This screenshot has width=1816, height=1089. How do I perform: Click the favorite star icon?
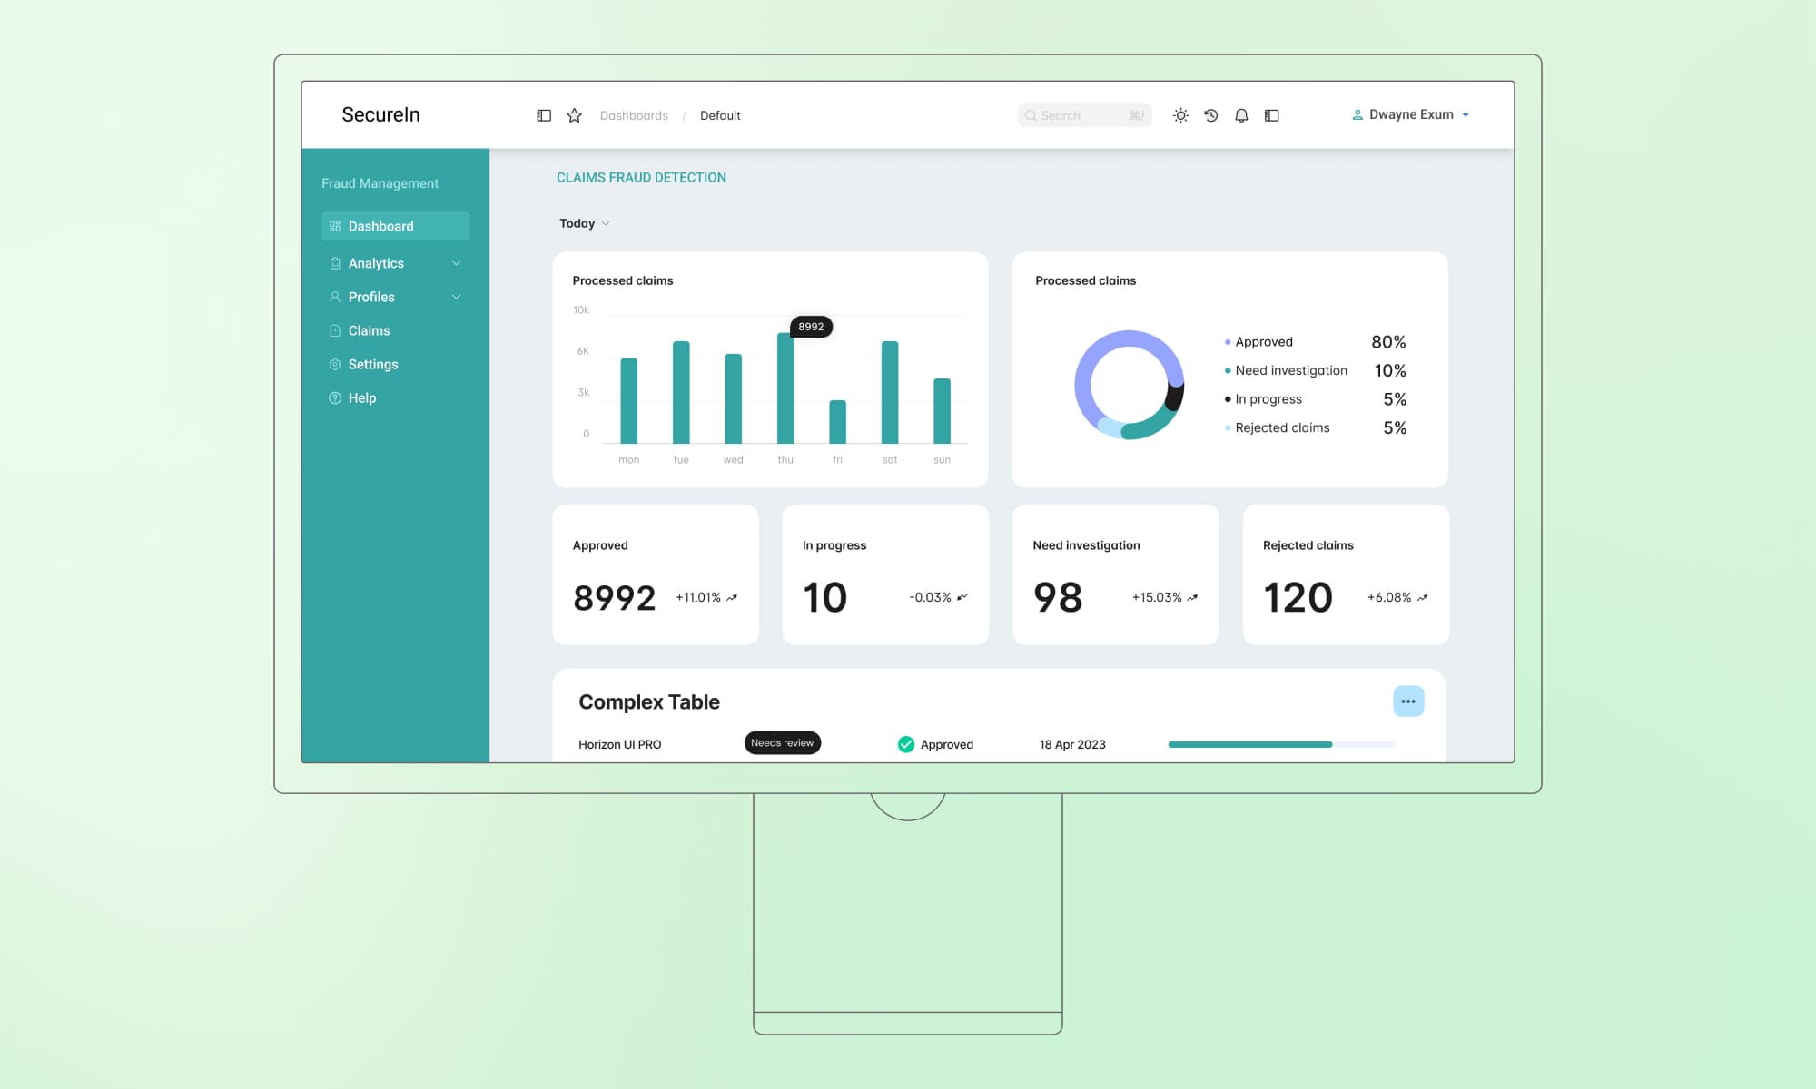[x=574, y=115]
